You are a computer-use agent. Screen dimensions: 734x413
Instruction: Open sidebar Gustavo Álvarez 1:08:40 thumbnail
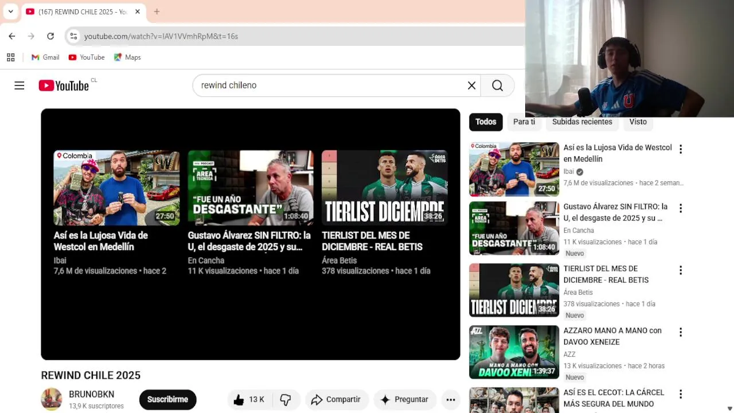tap(514, 228)
